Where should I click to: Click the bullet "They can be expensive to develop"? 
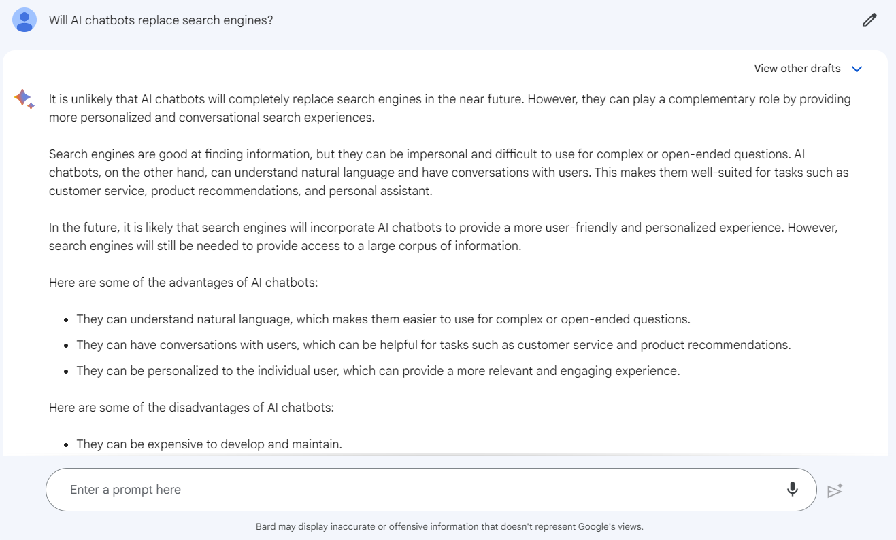(209, 444)
